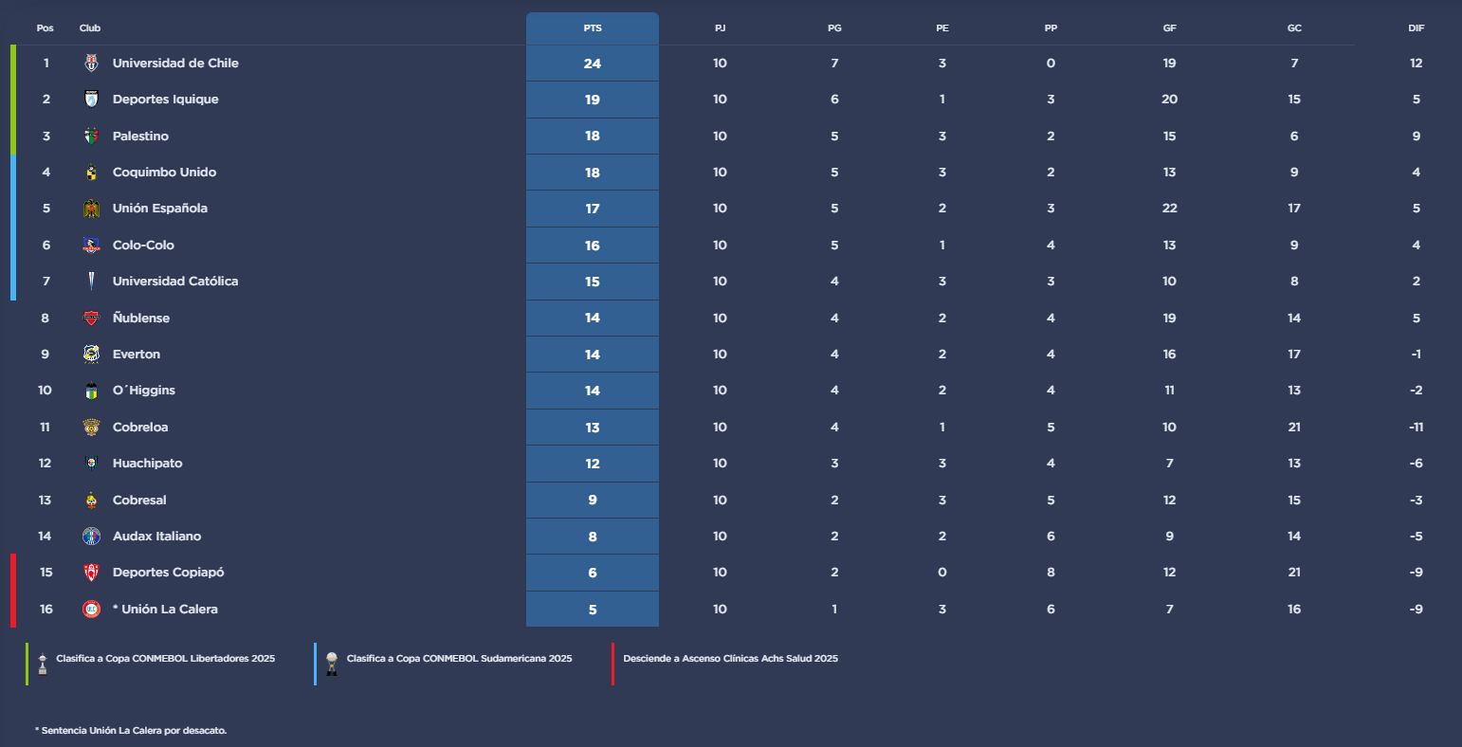The height and width of the screenshot is (747, 1462).
Task: Click 'Desciende a Ascenso Clínicas Achs Salud' legend
Action: (731, 659)
